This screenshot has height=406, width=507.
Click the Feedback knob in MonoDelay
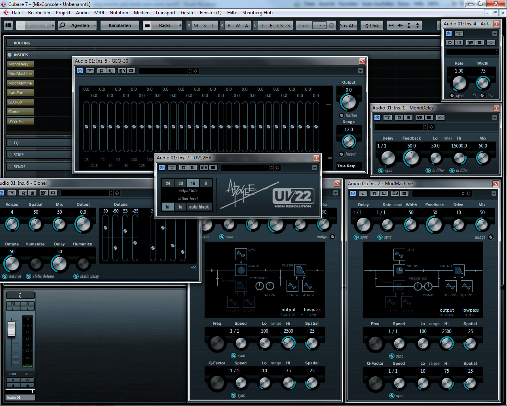412,158
